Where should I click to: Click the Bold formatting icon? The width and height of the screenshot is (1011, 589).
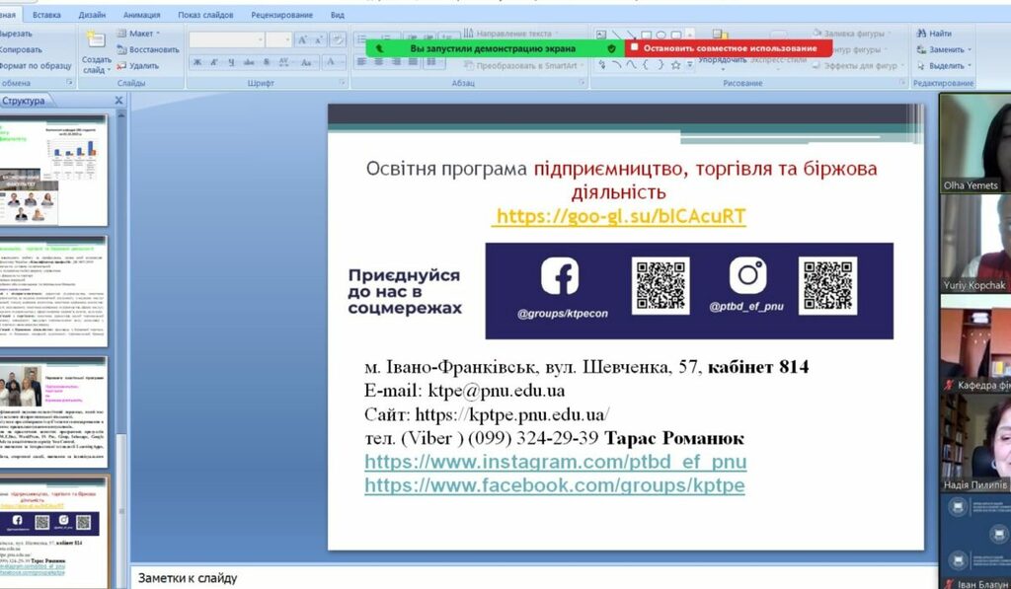click(197, 62)
